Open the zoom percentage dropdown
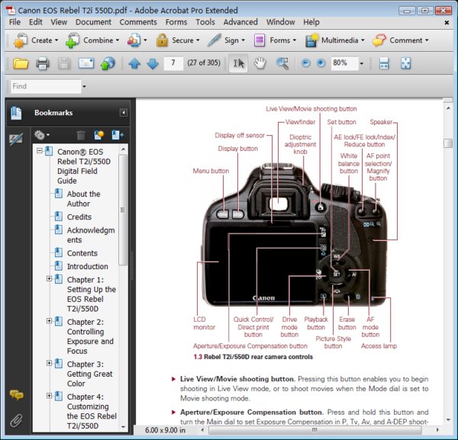Viewport: 458px width, 440px height. (x=361, y=63)
